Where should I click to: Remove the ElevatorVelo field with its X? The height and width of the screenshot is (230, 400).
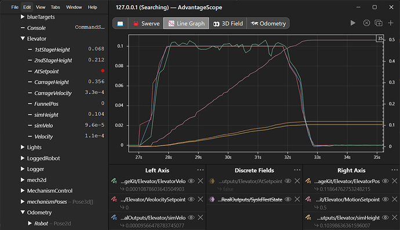[201, 181]
